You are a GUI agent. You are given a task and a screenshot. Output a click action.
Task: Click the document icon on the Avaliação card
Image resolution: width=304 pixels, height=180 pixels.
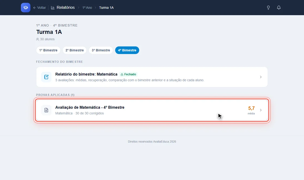pos(46,110)
